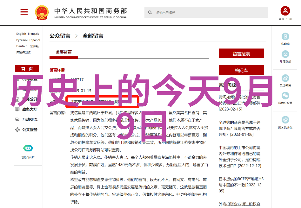Image resolution: width=301 pixels, height=208 pixels.
Task: Click the national emblem logo
Action: click(42, 12)
